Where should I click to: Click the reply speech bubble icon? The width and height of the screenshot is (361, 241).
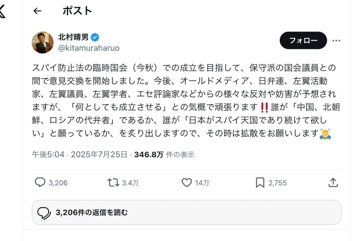click(x=40, y=182)
